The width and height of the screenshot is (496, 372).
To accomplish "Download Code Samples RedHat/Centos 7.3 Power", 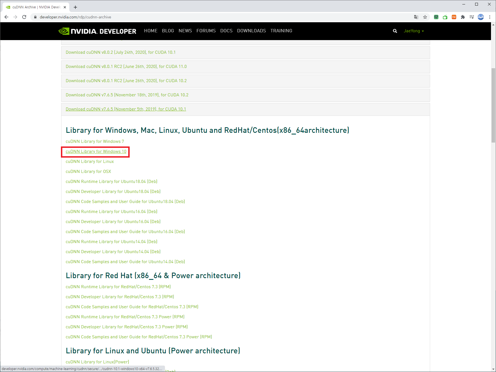I will pos(139,337).
